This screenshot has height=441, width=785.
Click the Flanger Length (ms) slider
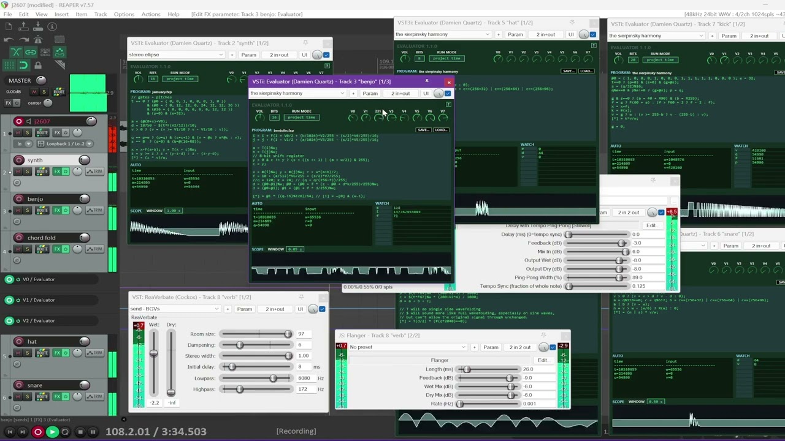[x=489, y=369]
